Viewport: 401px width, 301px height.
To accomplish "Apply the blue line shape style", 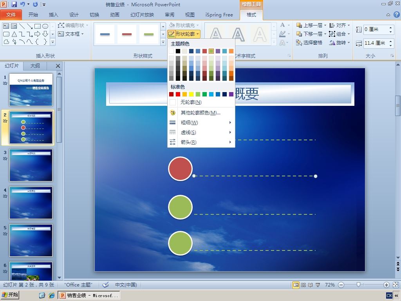I will coord(105,34).
